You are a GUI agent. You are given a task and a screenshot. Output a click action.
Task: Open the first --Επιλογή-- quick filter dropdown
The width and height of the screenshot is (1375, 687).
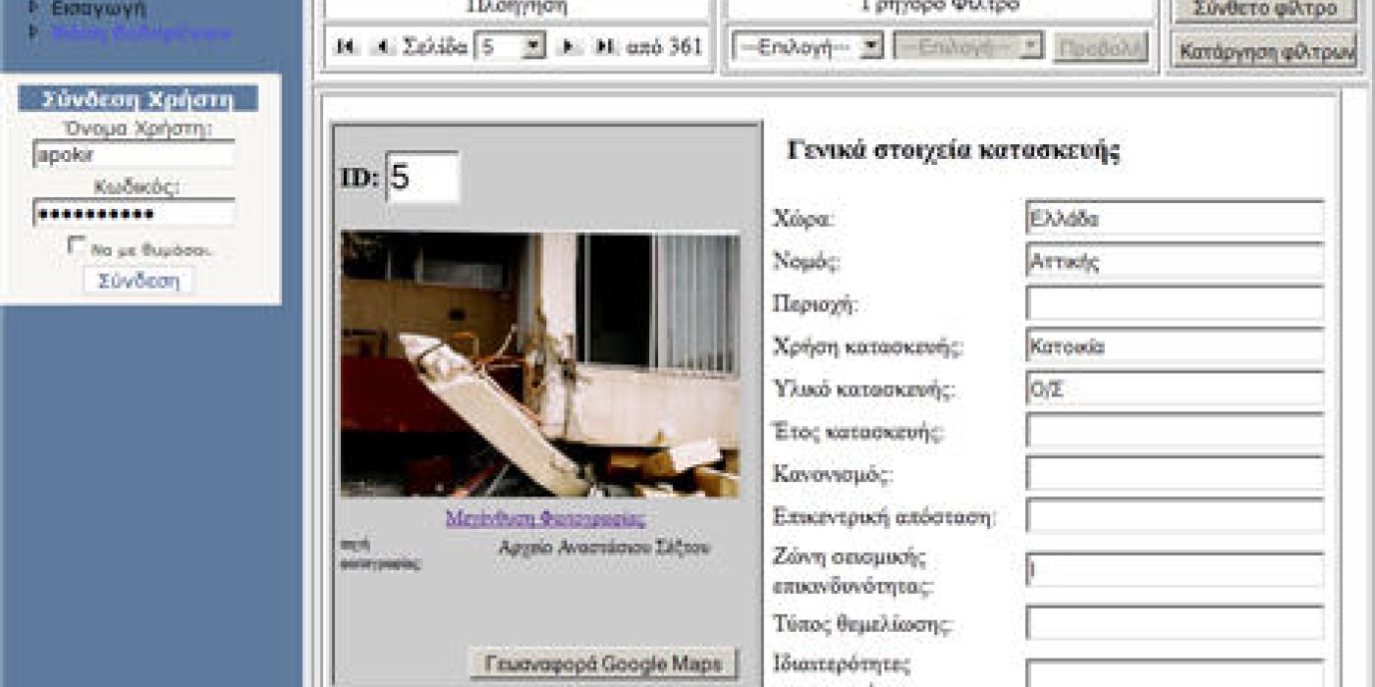[x=808, y=46]
